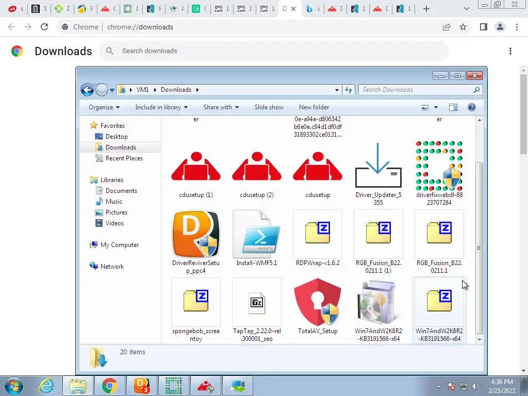Open the Chrome profile avatar
Viewport: 528px width, 396px height.
pos(500,27)
